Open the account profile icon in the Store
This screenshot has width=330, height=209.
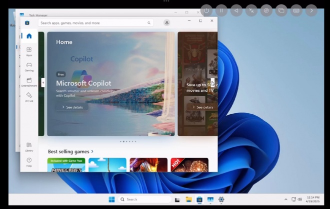pos(167,22)
